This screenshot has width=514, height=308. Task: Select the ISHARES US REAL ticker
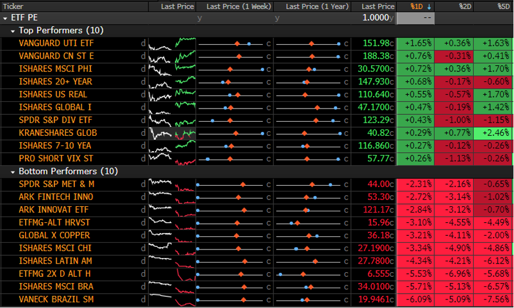[x=53, y=94]
